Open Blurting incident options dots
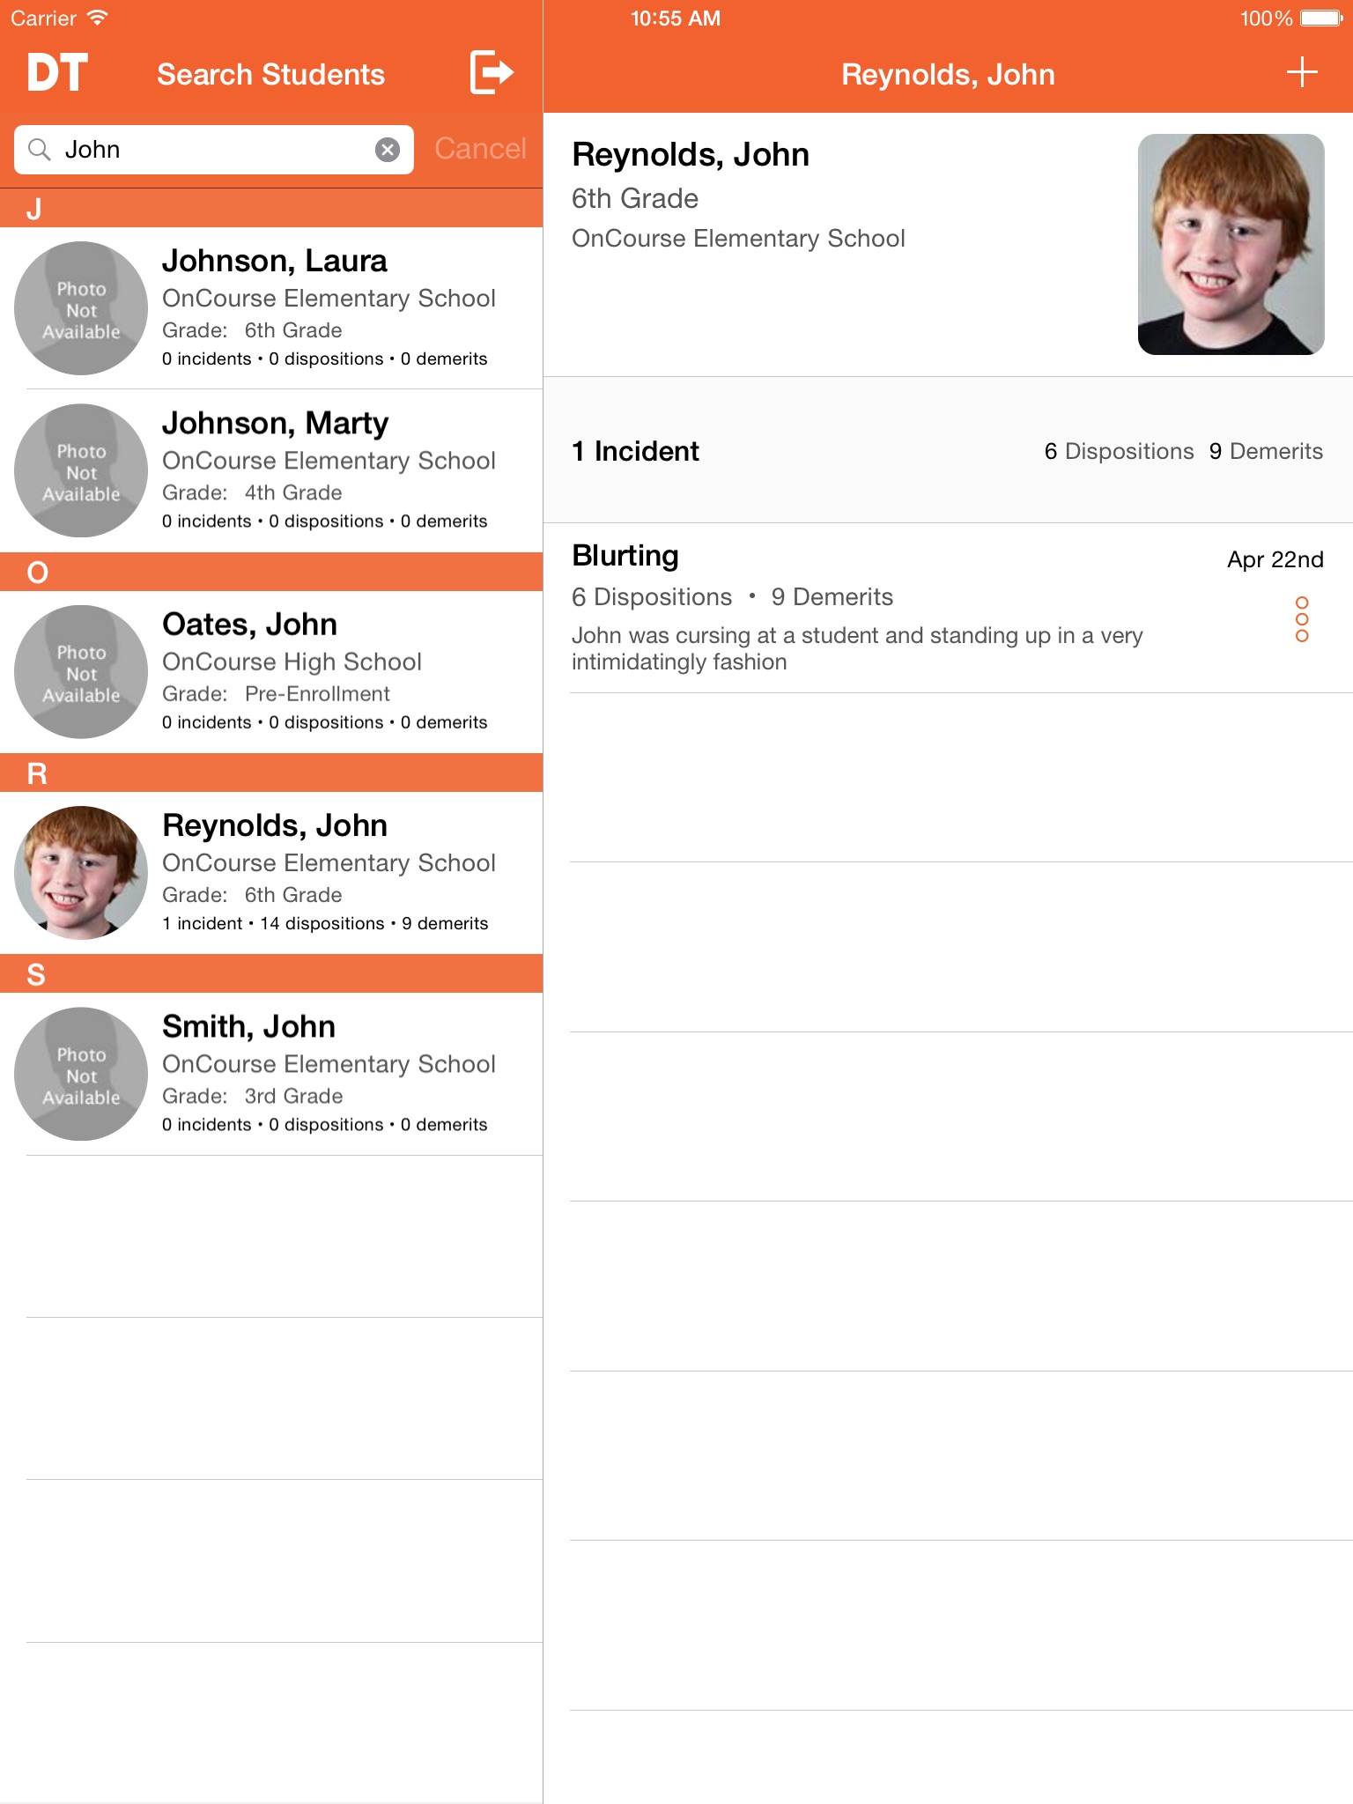This screenshot has height=1804, width=1353. 1302,619
